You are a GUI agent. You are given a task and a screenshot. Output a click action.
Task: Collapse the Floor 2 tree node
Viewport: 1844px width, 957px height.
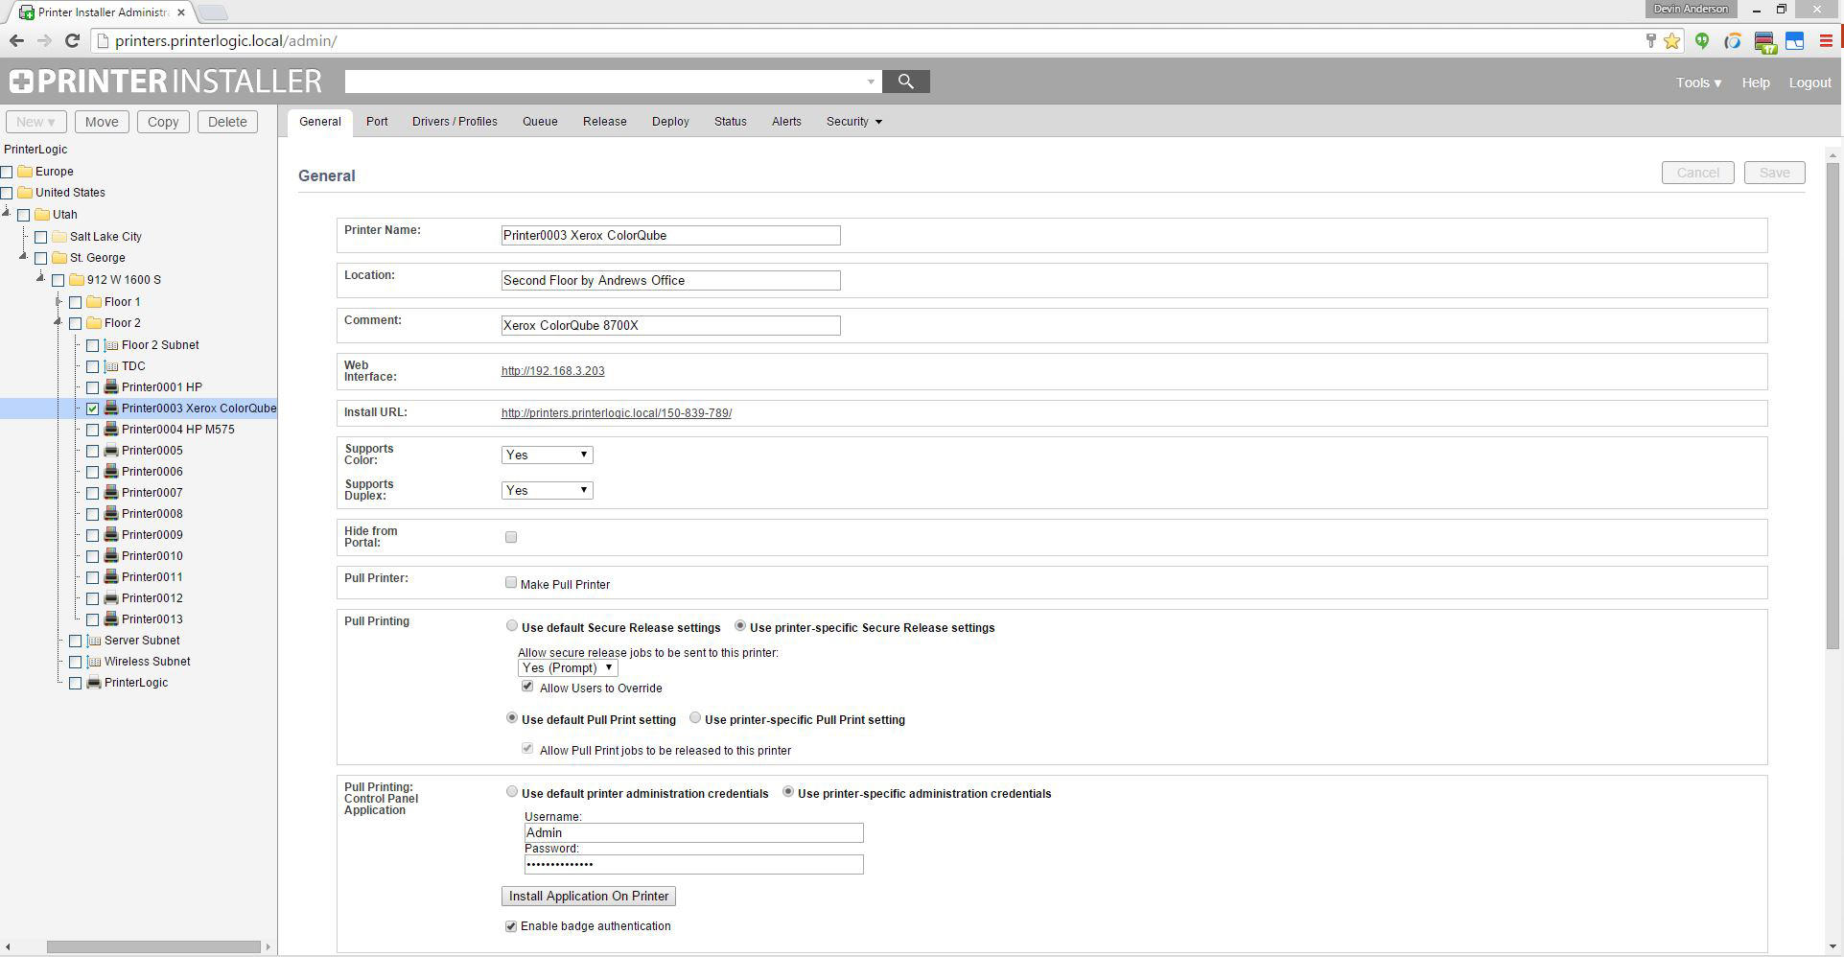coord(58,321)
